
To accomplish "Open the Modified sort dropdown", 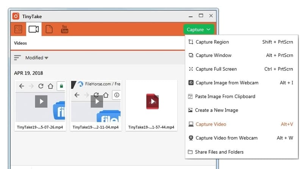I will point(37,58).
